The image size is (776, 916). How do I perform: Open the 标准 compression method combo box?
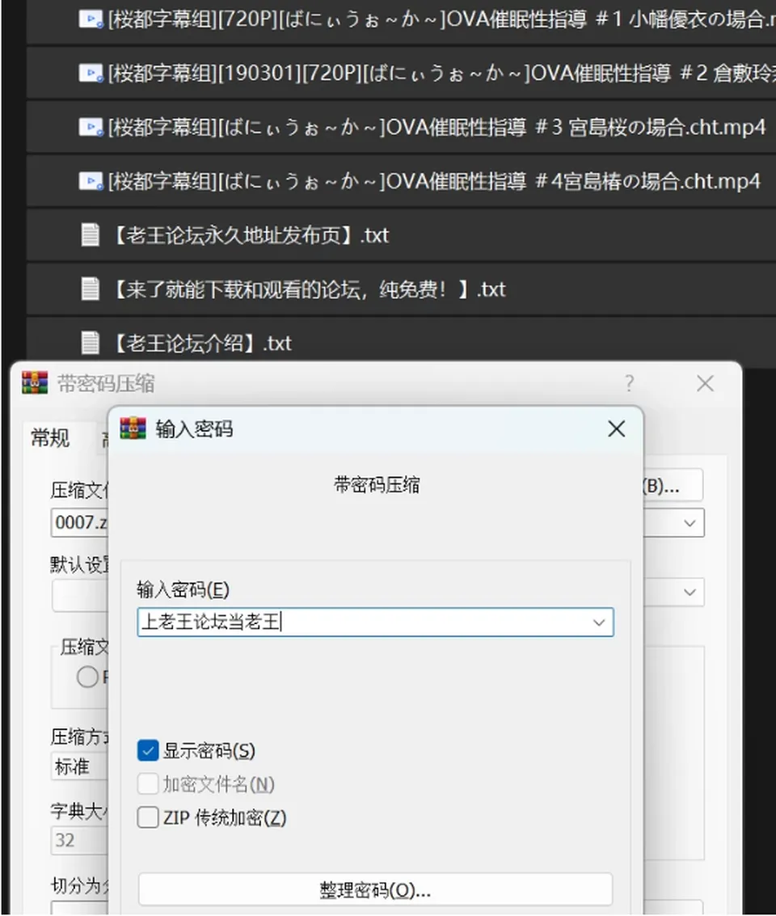click(81, 766)
